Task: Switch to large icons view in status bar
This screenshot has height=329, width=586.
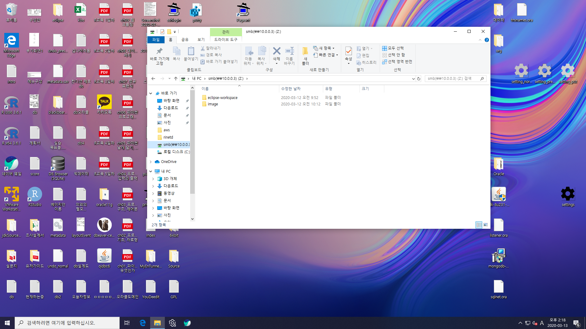Action: 486,225
